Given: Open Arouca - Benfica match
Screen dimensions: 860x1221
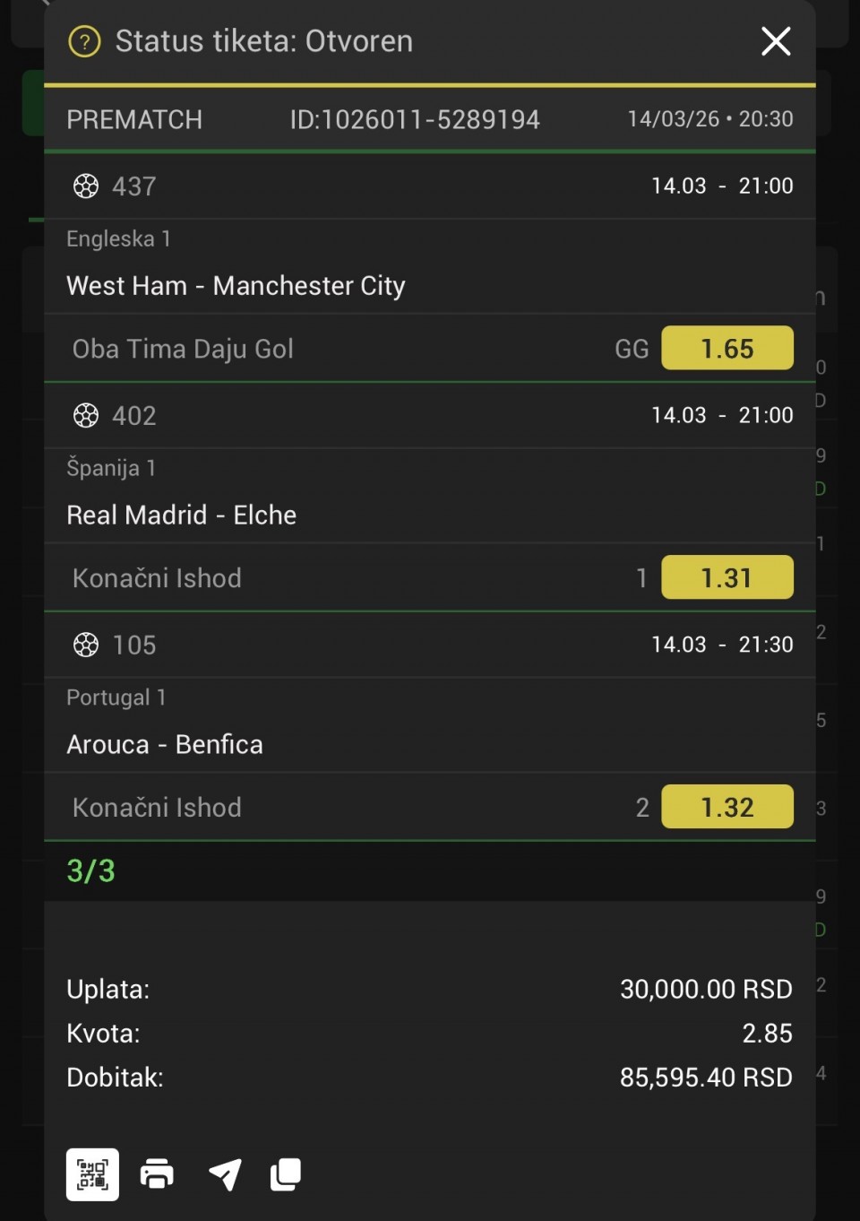Looking at the screenshot, I should point(165,745).
